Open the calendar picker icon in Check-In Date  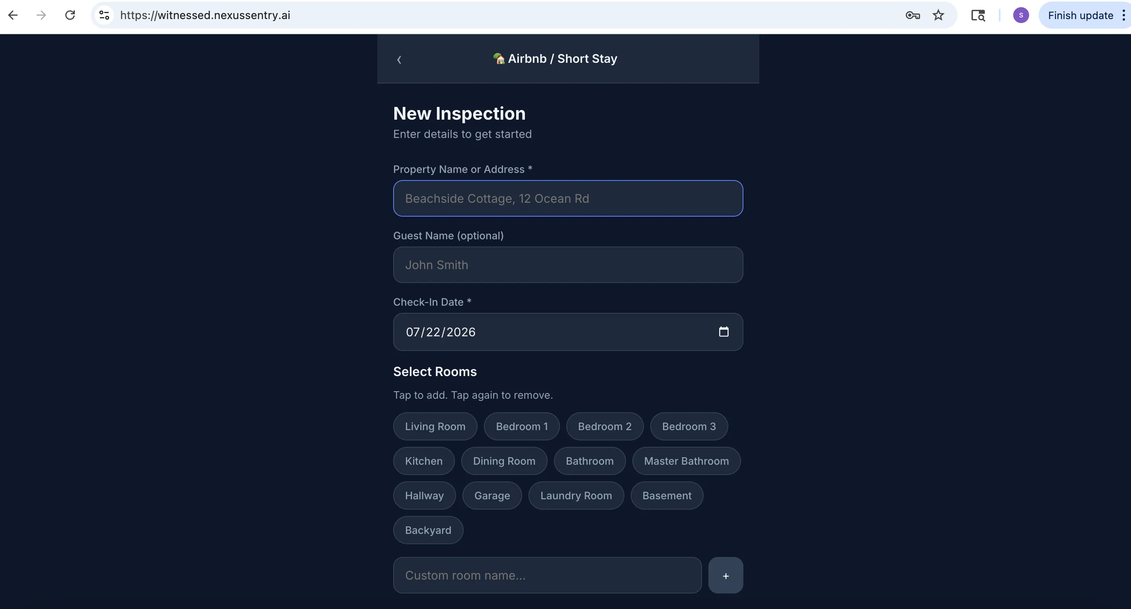[x=723, y=332]
